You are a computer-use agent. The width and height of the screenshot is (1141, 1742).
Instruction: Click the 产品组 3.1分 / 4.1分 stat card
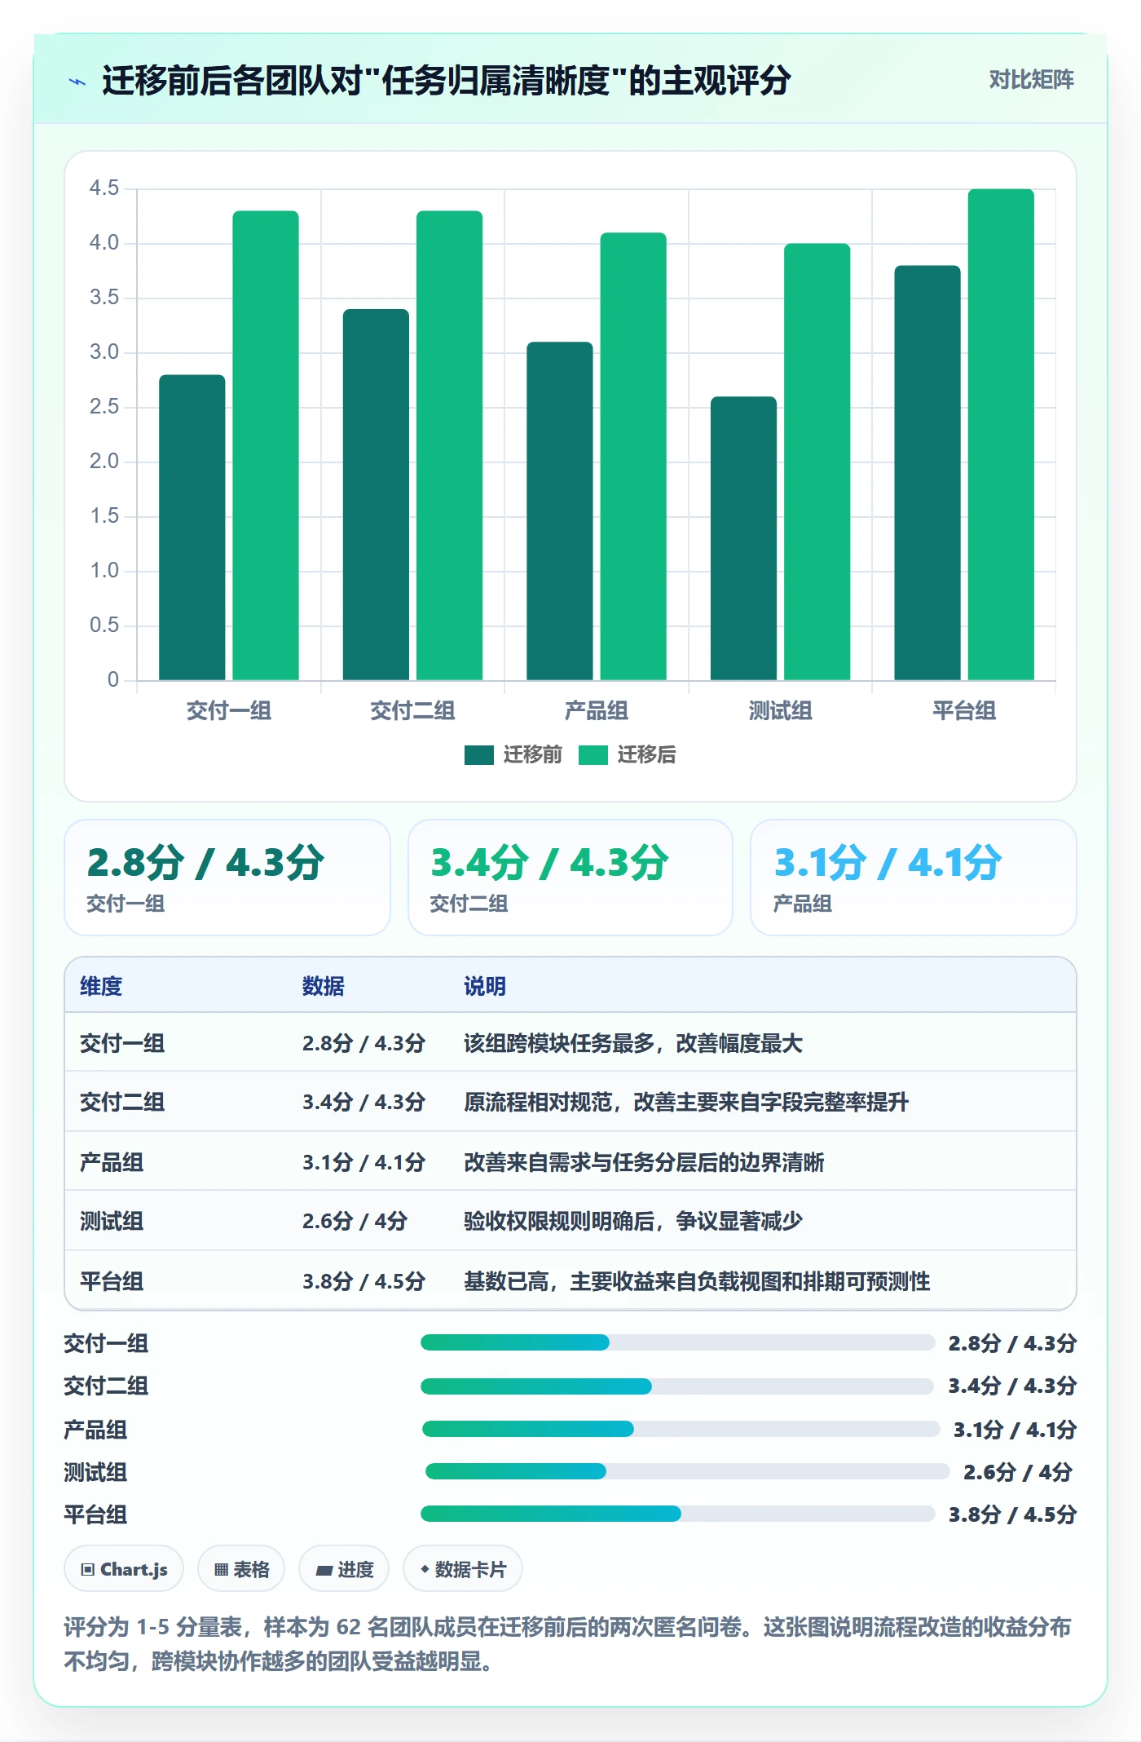pos(914,878)
